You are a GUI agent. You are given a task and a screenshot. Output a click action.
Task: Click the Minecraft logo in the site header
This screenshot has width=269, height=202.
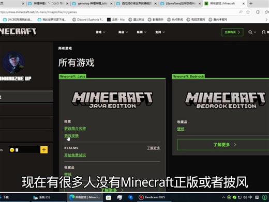[18, 32]
